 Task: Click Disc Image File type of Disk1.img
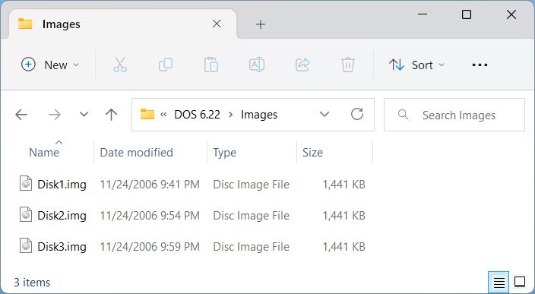(x=251, y=185)
